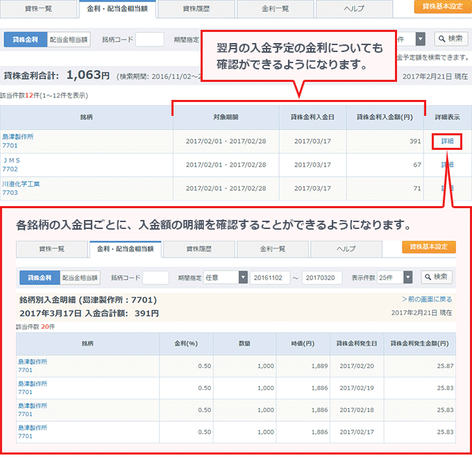
Task: Go to the 貸株一覧 tab in the lower panel
Action: 51,249
